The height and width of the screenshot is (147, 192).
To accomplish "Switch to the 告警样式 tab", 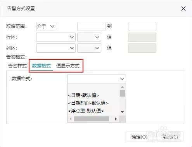I will [17, 66].
